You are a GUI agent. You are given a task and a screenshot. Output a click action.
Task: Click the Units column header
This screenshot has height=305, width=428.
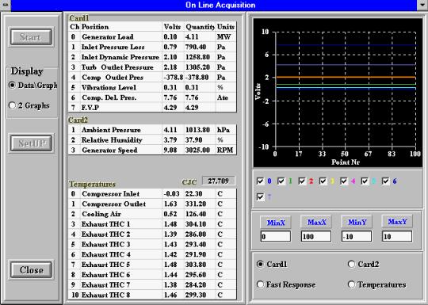(226, 27)
